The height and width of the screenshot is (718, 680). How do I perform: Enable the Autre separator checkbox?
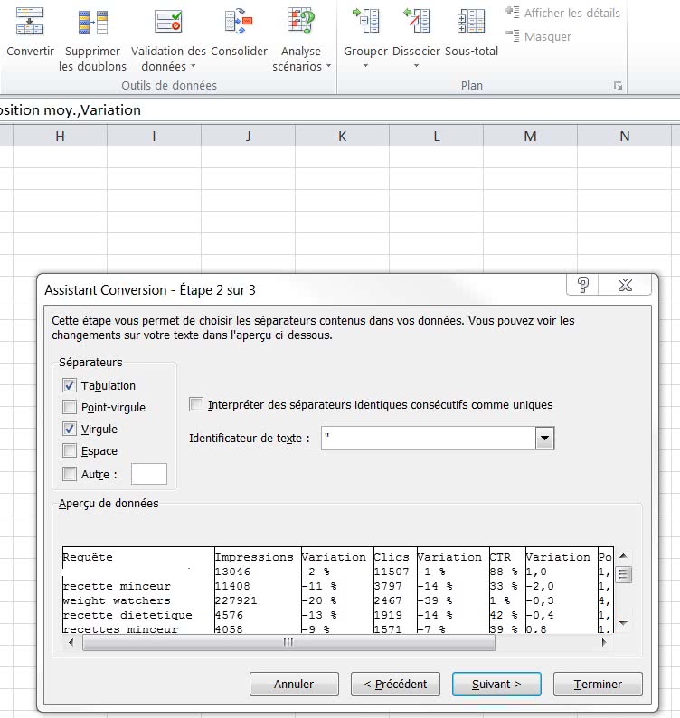pyautogui.click(x=70, y=474)
